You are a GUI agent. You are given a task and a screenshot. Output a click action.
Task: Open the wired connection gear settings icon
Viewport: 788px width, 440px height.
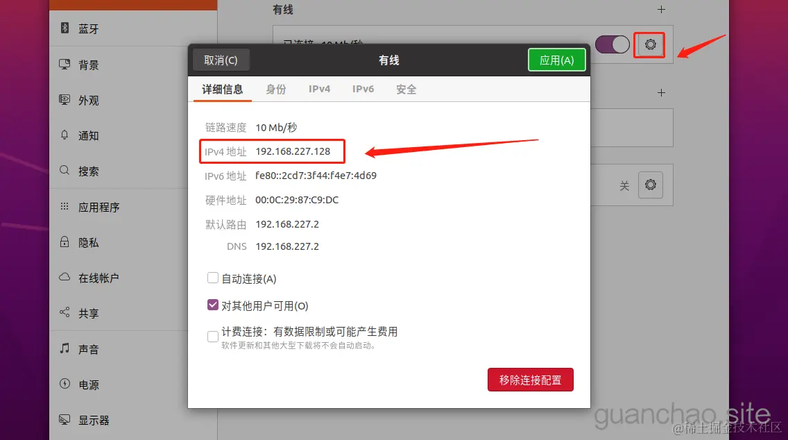coord(649,44)
